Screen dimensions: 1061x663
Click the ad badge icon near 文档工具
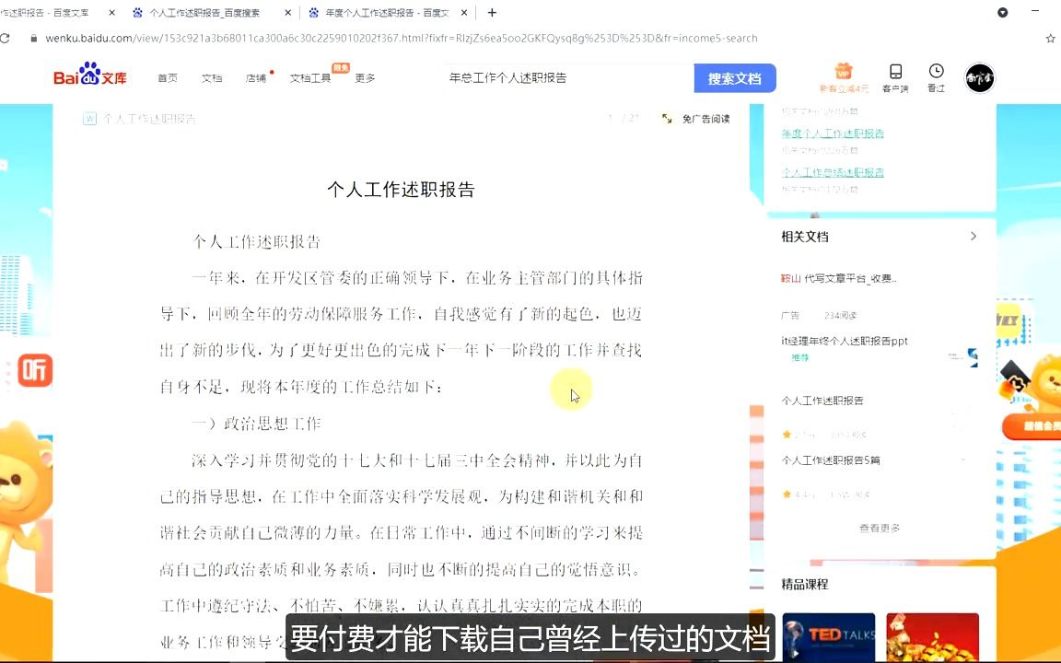[x=340, y=66]
